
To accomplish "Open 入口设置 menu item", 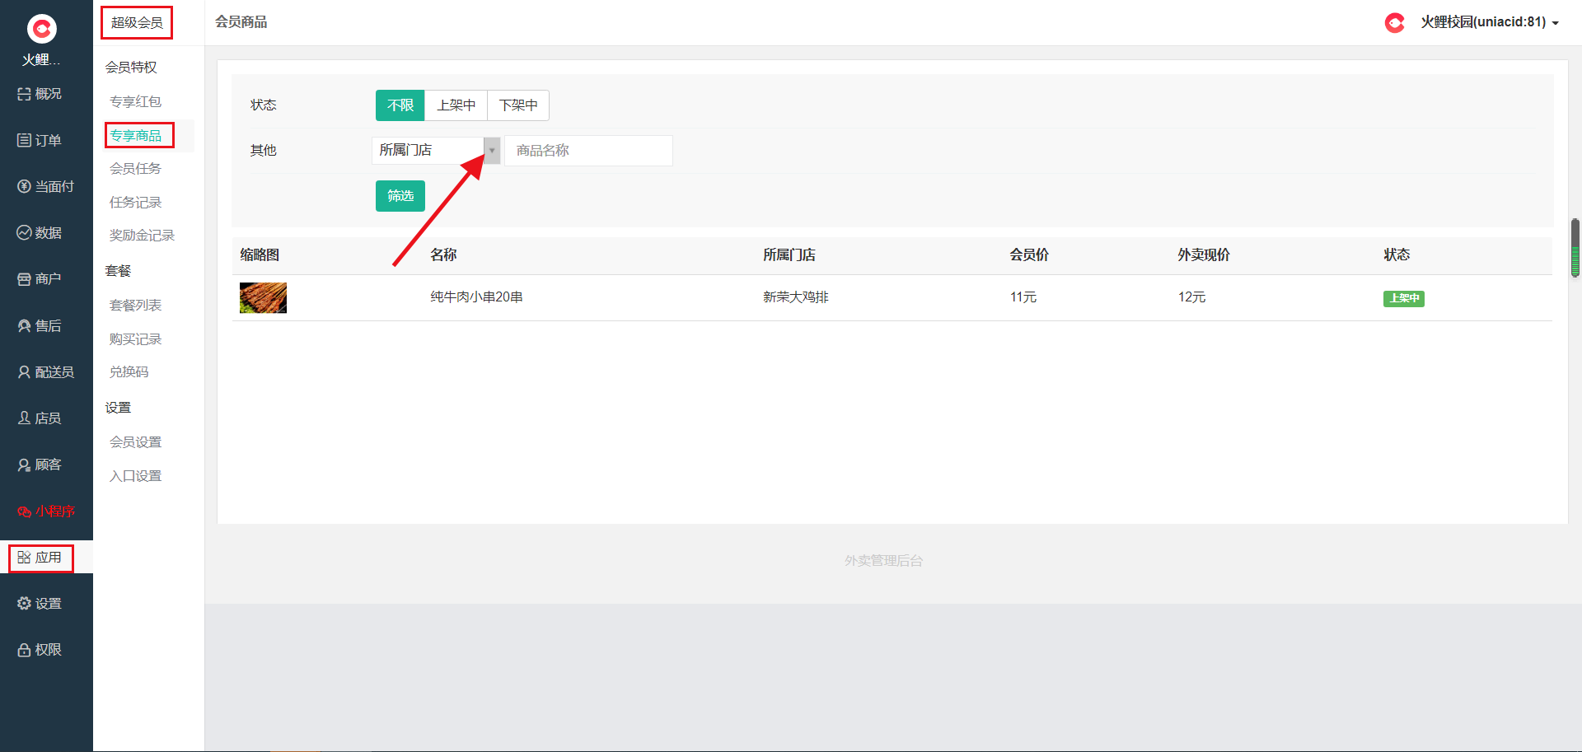I will tap(136, 475).
